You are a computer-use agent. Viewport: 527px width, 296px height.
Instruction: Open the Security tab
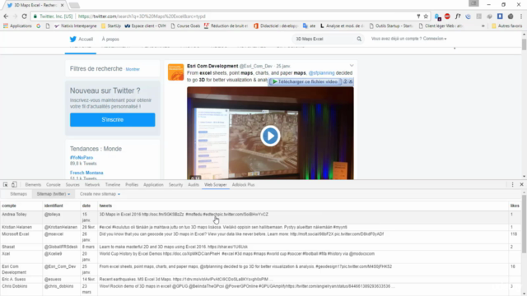[175, 184]
